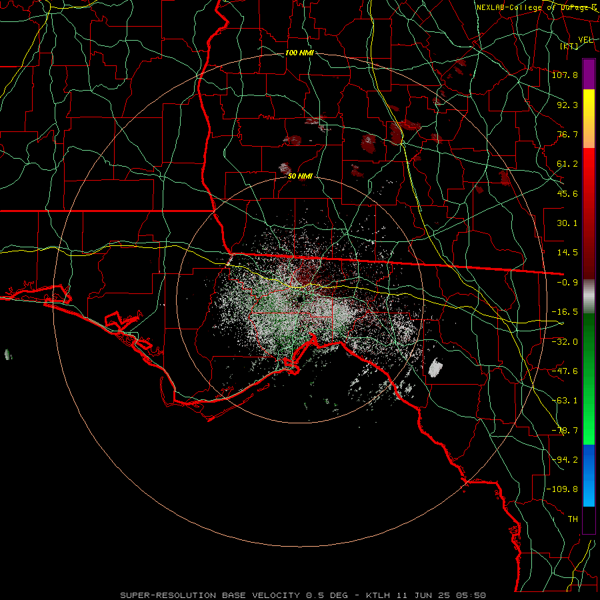Click the "[KT]" units label
Viewport: 600px width, 600px height.
(569, 47)
